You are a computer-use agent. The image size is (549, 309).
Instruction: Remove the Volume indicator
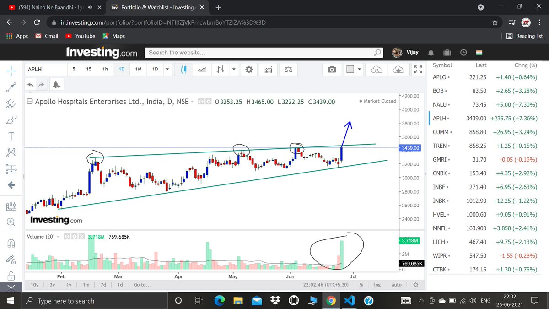[81, 237]
